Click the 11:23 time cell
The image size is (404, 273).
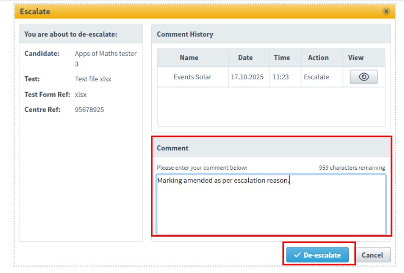click(x=280, y=77)
